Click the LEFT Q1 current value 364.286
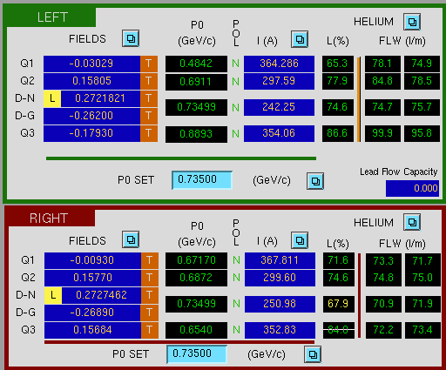 pos(279,64)
